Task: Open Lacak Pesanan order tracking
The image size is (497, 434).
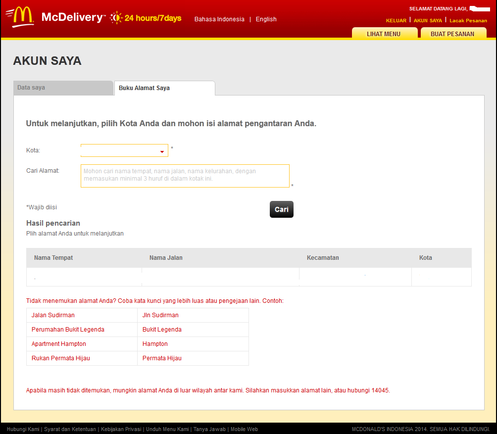Action: [x=468, y=20]
